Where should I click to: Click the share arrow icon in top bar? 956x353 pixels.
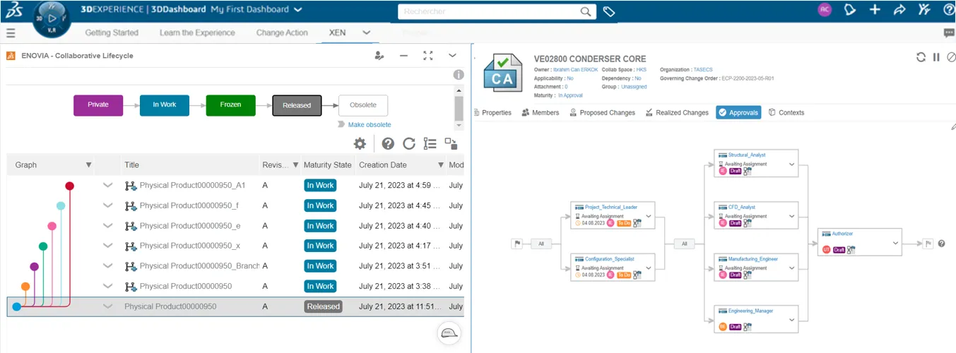(899, 10)
